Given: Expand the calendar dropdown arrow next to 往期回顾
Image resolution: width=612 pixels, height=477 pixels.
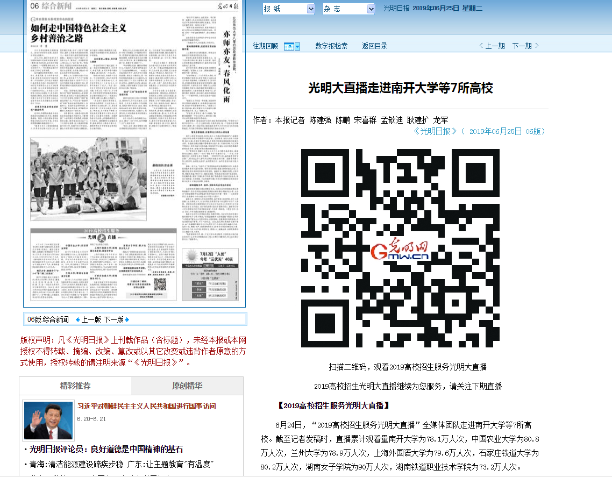Looking at the screenshot, I should [x=297, y=46].
